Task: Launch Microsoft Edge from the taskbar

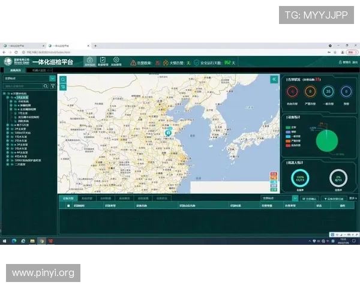Action: (14, 241)
